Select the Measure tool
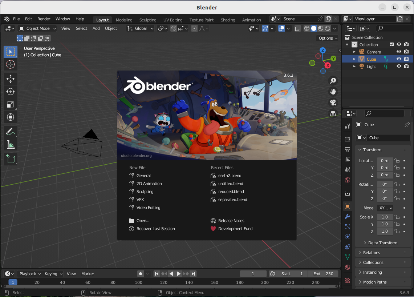 pyautogui.click(x=11, y=145)
